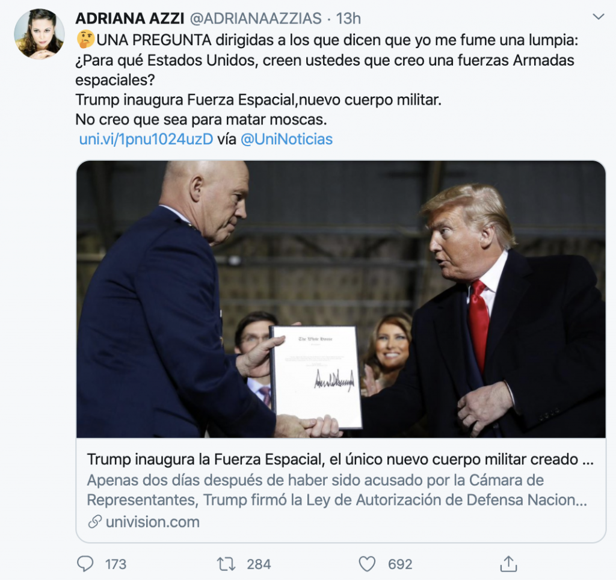Open the @ADRIANAAZZIAS handle
The width and height of the screenshot is (616, 580).
click(x=256, y=18)
